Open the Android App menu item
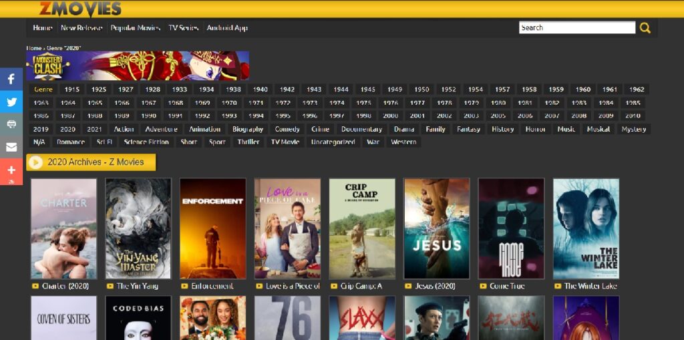The image size is (684, 340). pyautogui.click(x=227, y=27)
